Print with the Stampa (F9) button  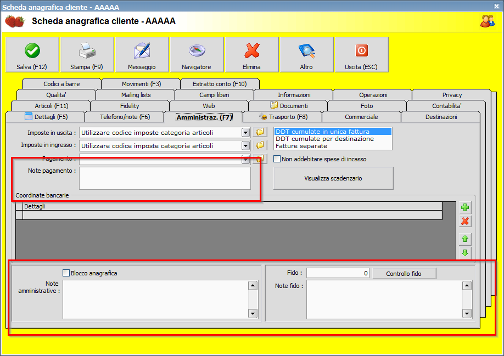point(87,54)
